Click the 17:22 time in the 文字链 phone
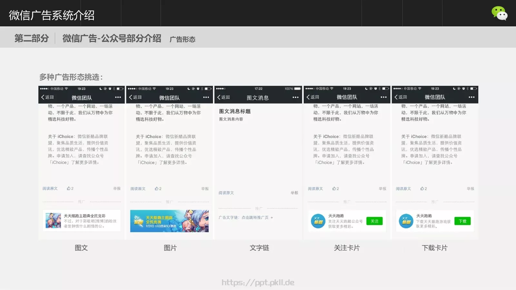The height and width of the screenshot is (290, 516). click(x=258, y=89)
